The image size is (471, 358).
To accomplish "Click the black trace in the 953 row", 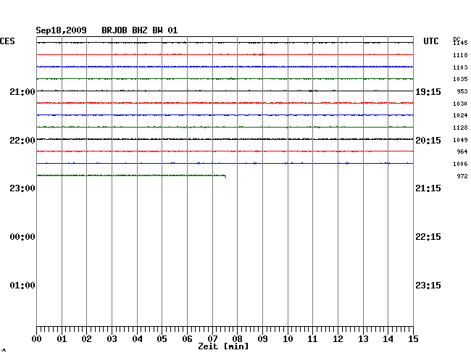I will [x=225, y=91].
